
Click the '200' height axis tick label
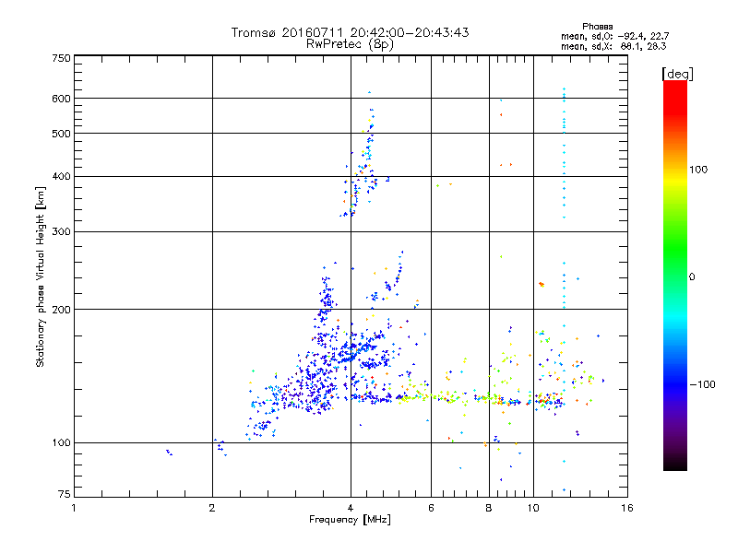coord(61,310)
